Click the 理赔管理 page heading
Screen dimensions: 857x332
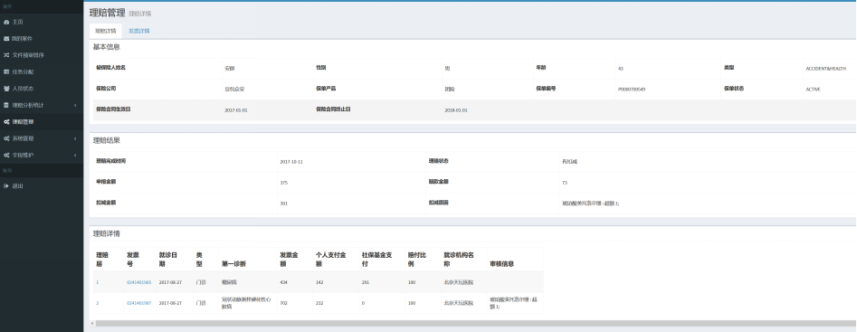[x=107, y=13]
